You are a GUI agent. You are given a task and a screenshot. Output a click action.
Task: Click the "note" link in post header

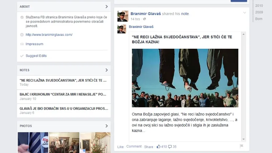185,14
